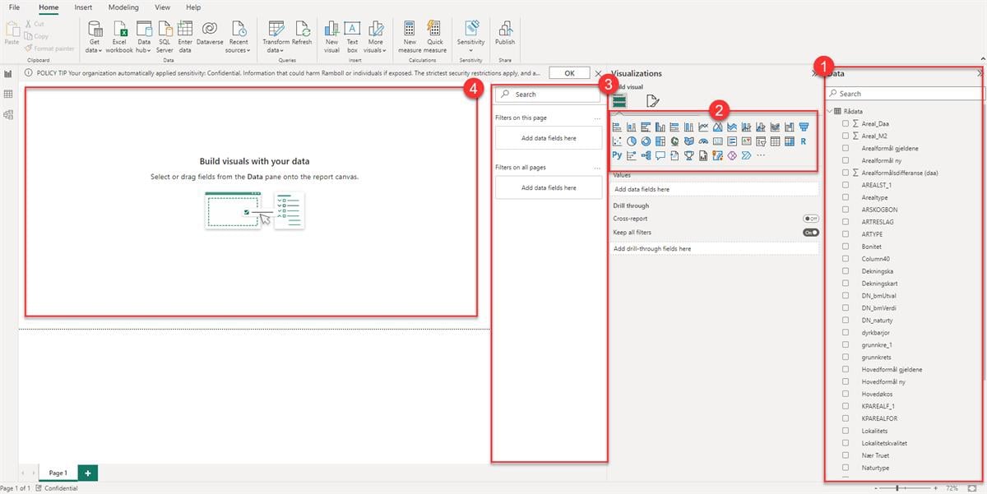Click the Publish icon

[x=505, y=30]
